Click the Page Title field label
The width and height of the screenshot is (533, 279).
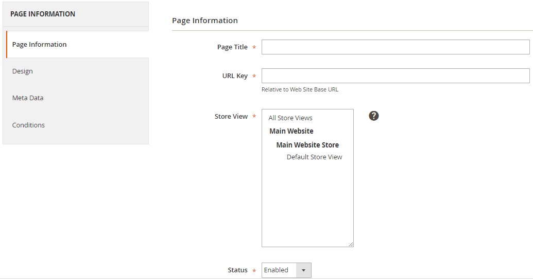(x=232, y=47)
